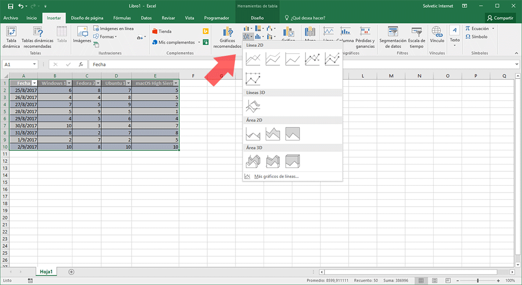
Task: Click the zoom in plus button
Action: click(x=499, y=281)
